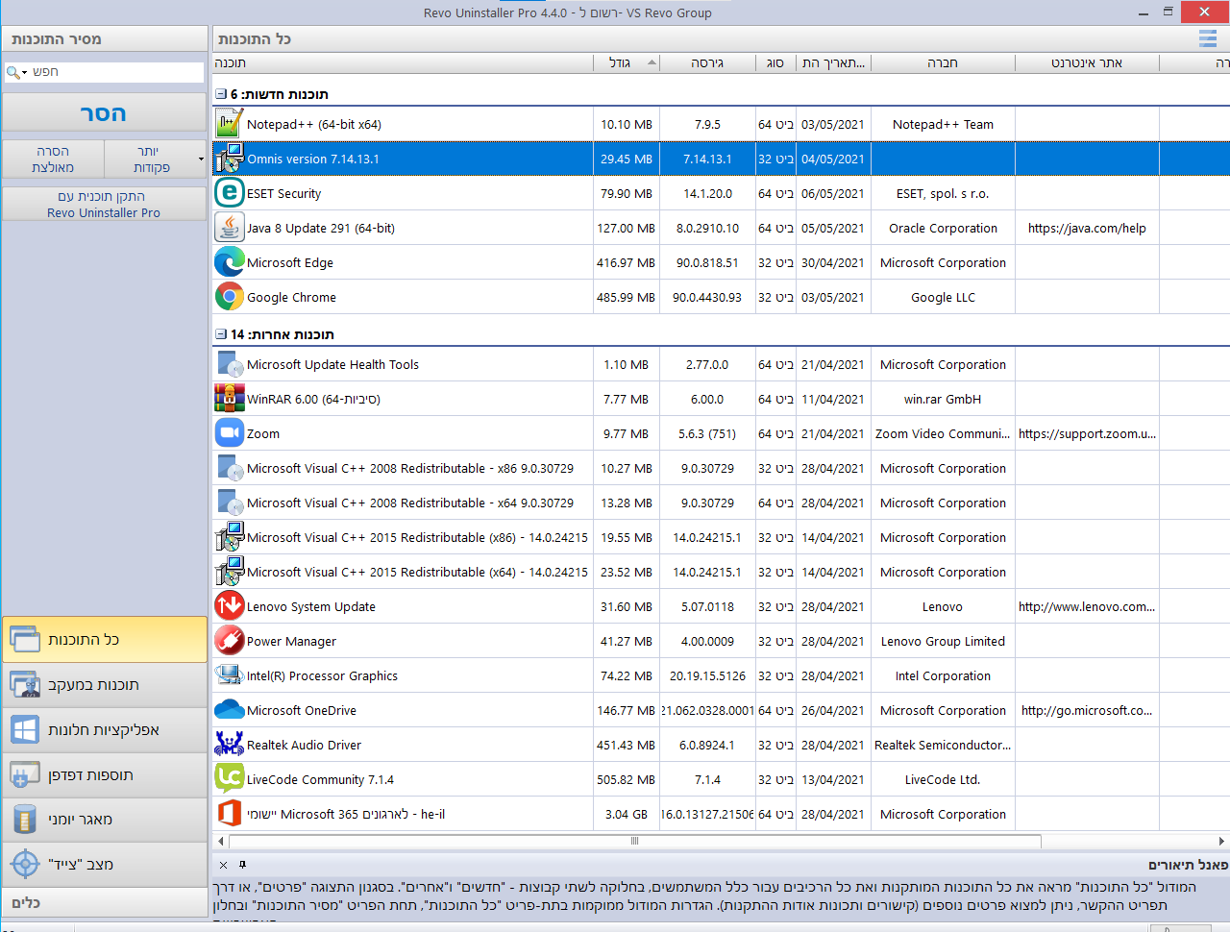Viewport: 1230px width, 932px height.
Task: Click the Microsoft OneDrive icon
Action: 229,710
